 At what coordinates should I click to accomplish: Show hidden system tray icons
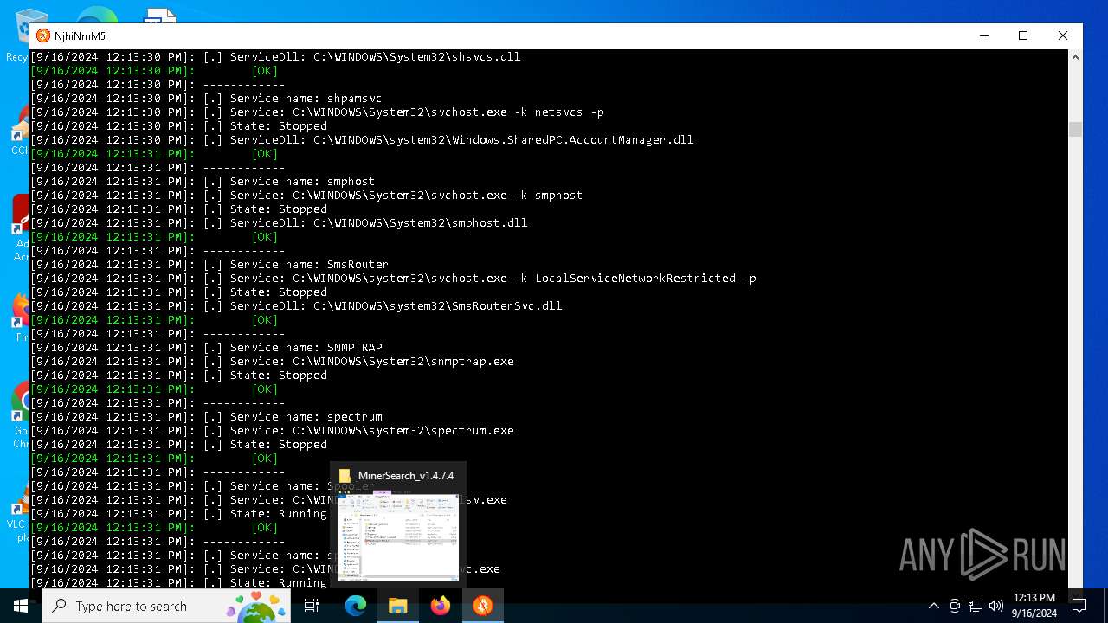coord(934,606)
